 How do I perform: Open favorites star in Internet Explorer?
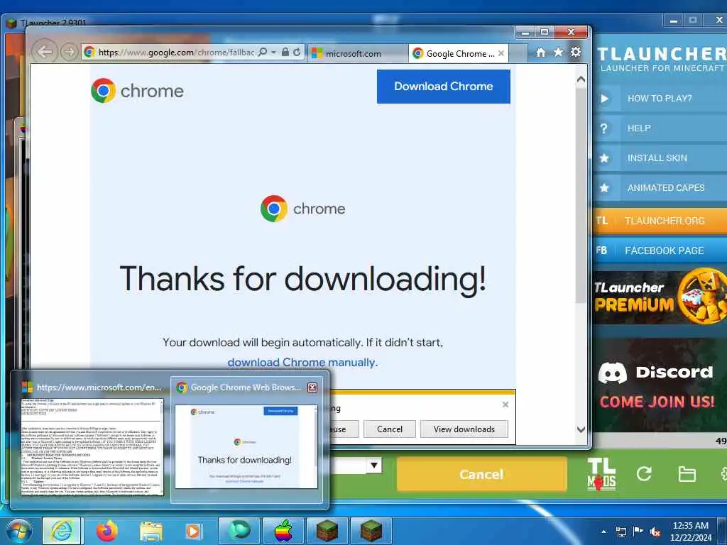558,52
